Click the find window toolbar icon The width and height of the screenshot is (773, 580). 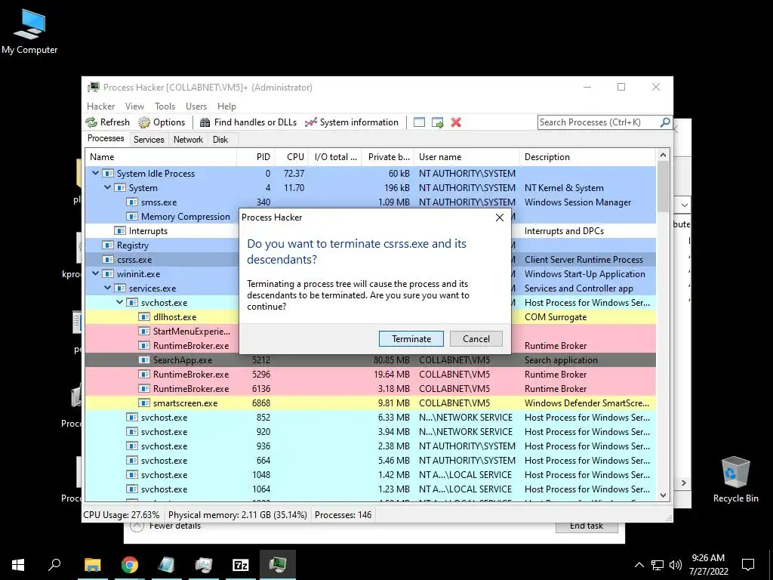[x=419, y=122]
